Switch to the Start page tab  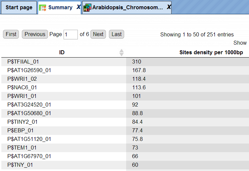(x=19, y=8)
